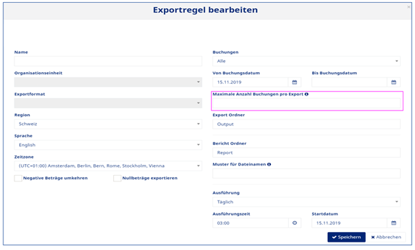The width and height of the screenshot is (415, 250).
Task: Close the dialog with the top-right X
Action: [x=409, y=7]
